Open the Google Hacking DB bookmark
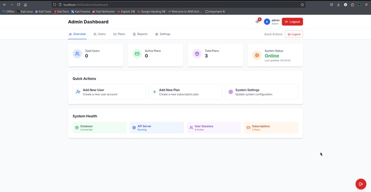Screen dimensions: 371x192 [151, 12]
